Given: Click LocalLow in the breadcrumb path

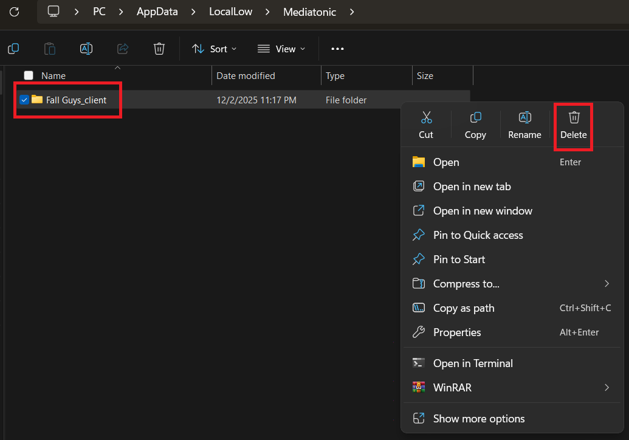Looking at the screenshot, I should 230,12.
